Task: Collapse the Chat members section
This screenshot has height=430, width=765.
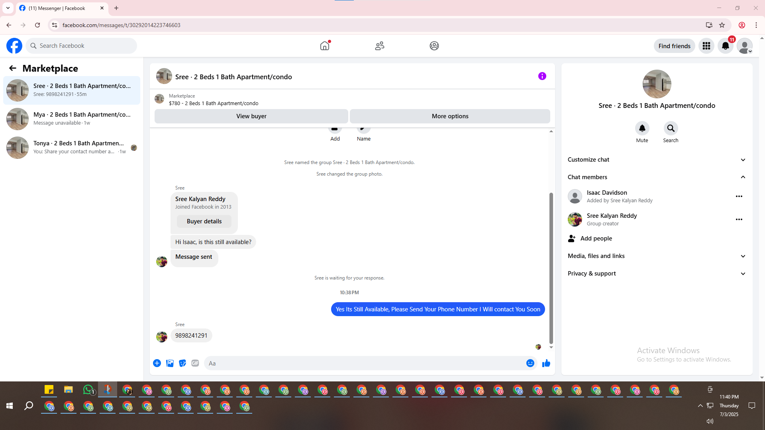Action: tap(743, 177)
